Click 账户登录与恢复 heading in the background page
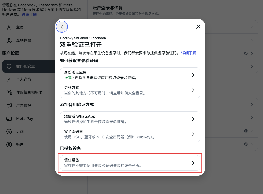 [108, 8]
